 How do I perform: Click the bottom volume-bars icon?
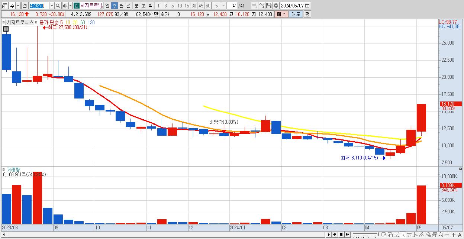pyautogui.click(x=428, y=235)
